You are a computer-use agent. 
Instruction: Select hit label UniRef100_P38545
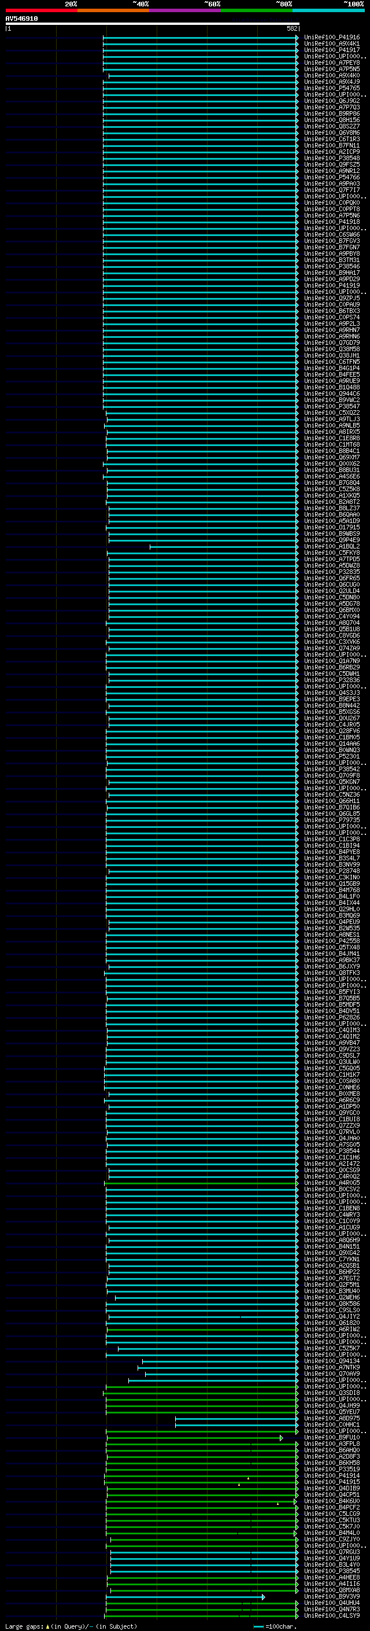332,1571
